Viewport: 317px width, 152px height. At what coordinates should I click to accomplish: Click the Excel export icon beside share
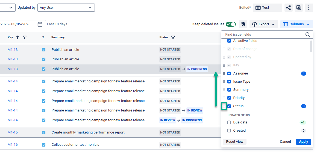299,8
